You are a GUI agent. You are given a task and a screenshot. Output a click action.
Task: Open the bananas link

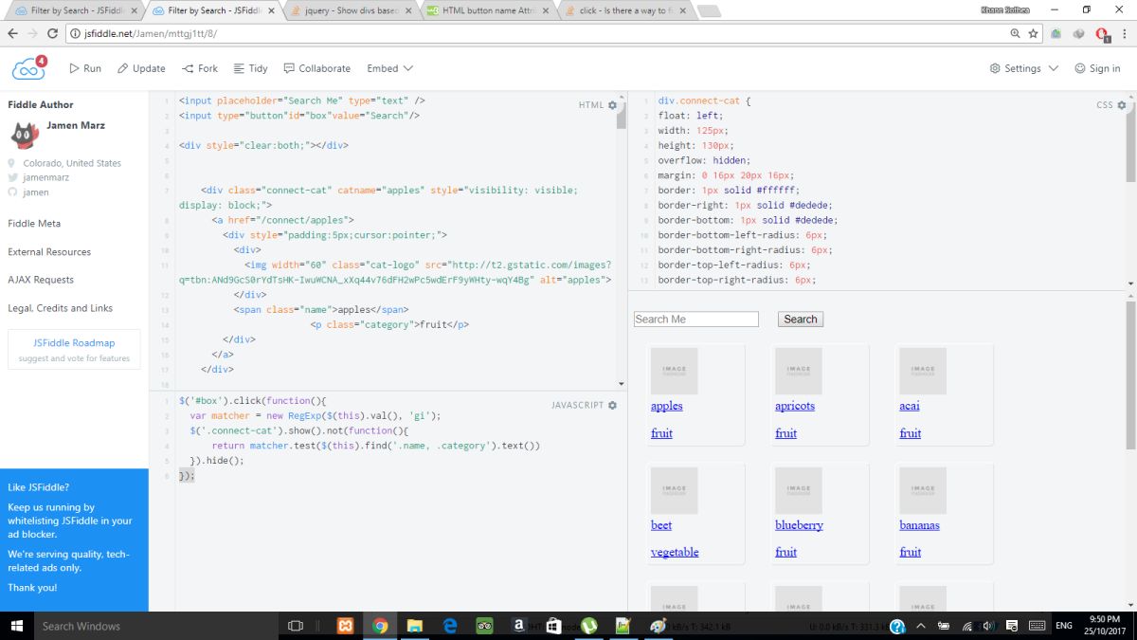click(x=919, y=525)
